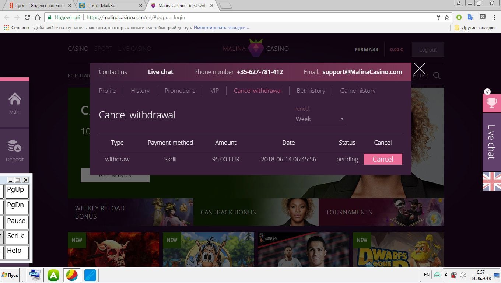Image resolution: width=501 pixels, height=283 pixels.
Task: Bookmark this page with the star icon
Action: pyautogui.click(x=447, y=17)
